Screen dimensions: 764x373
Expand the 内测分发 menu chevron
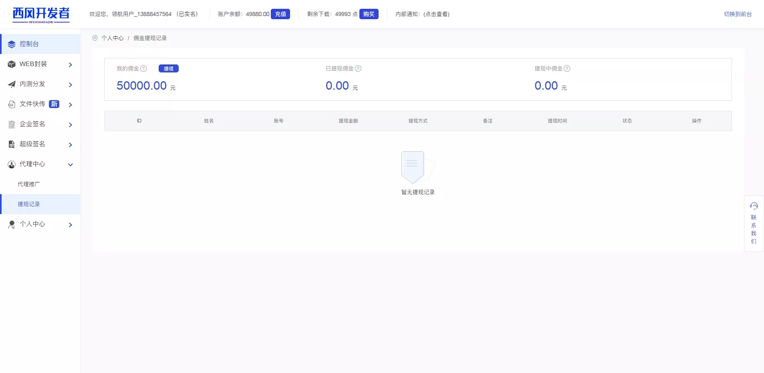[71, 85]
